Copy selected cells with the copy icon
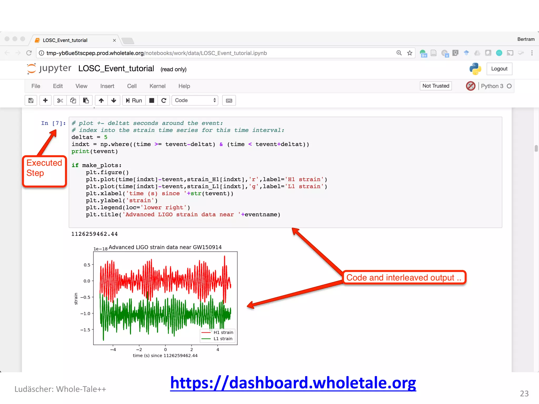539x404 pixels. click(x=73, y=100)
